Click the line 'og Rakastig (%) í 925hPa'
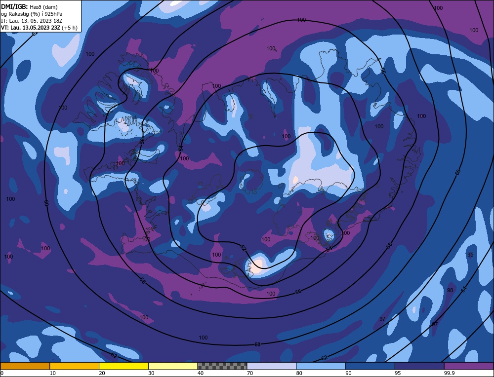 tap(32, 14)
